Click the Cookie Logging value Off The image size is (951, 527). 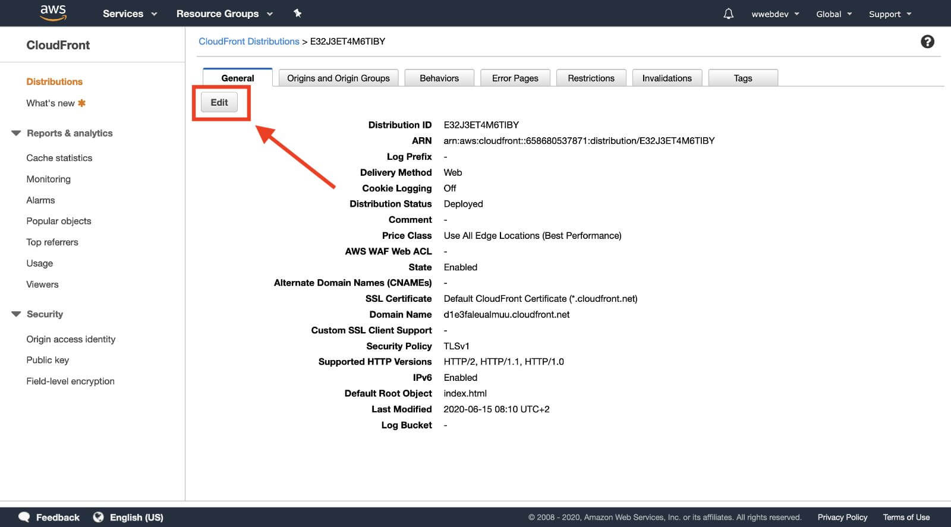click(x=450, y=188)
